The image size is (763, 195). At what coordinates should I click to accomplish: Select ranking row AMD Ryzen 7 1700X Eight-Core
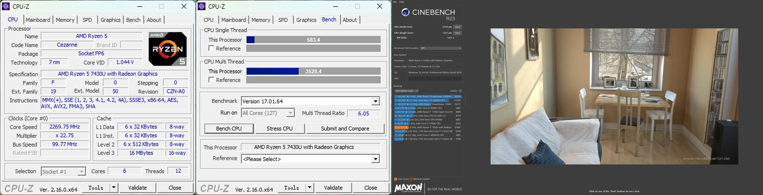[x=428, y=112]
